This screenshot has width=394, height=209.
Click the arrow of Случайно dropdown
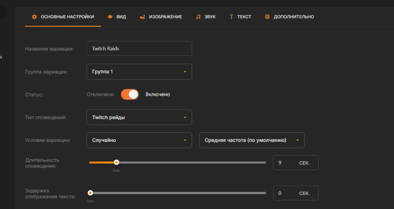pos(185,140)
